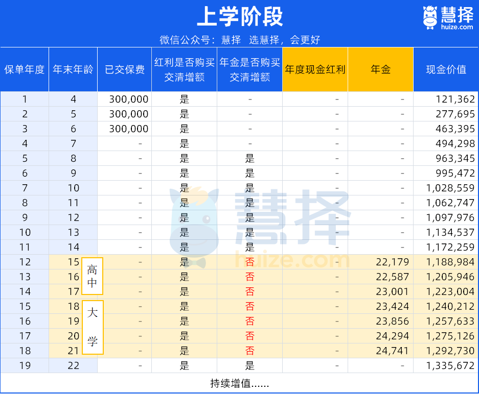Toggle 是 for policy year 1 dividend purchase
This screenshot has height=394, width=479.
click(x=184, y=99)
